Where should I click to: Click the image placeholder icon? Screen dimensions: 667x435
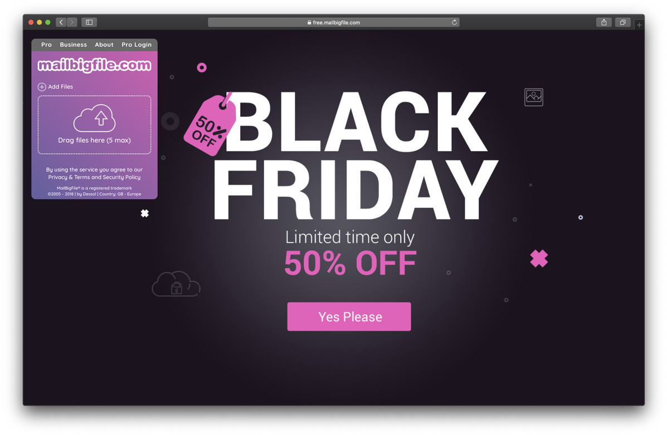[x=533, y=97]
